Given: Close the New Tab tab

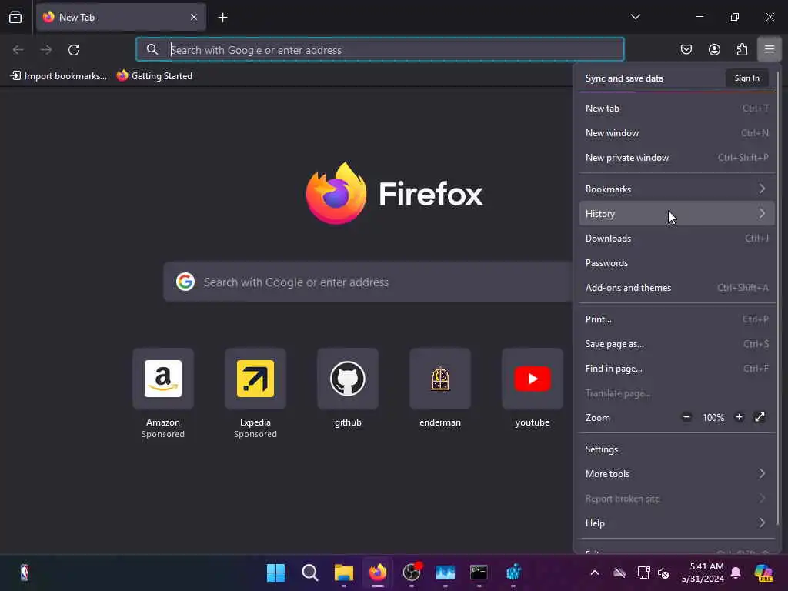Looking at the screenshot, I should pos(194,17).
